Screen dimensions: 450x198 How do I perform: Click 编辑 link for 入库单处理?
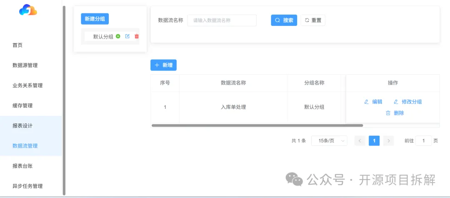(x=373, y=102)
